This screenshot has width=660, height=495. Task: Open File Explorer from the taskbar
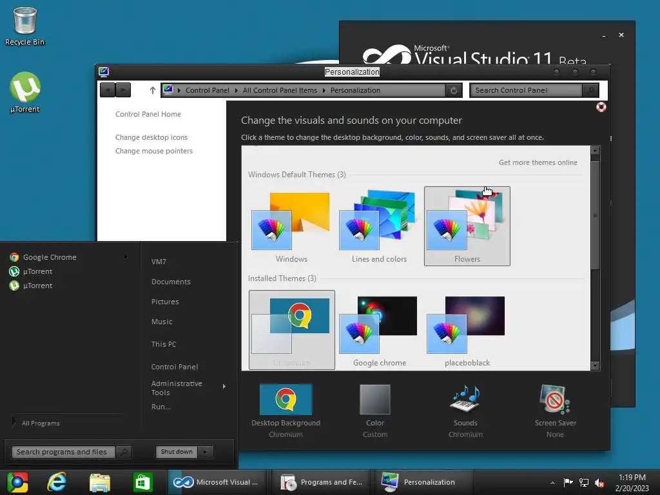pos(100,482)
